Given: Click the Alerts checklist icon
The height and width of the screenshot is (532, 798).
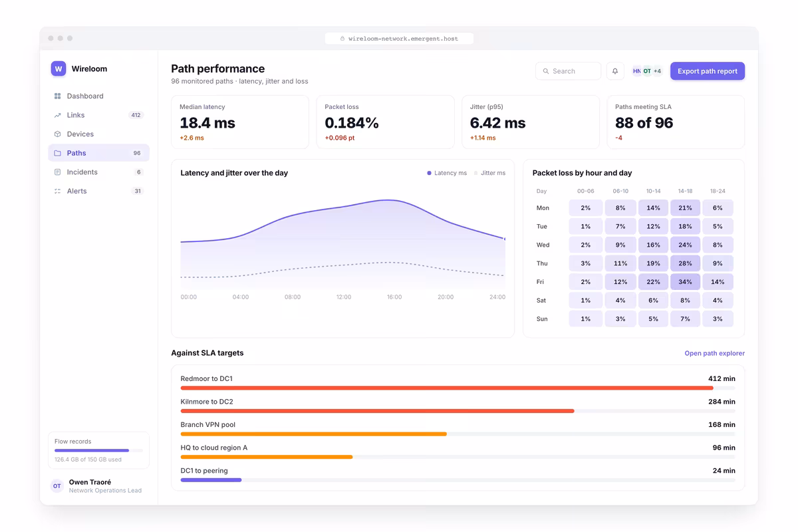Looking at the screenshot, I should [58, 191].
